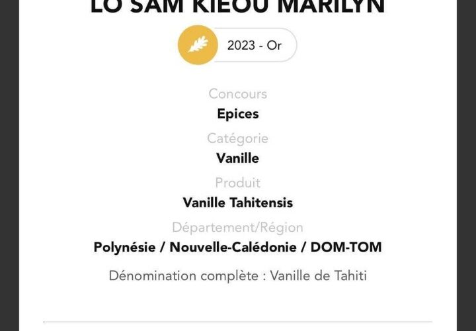Screen dimensions: 476x331
Task: Select the Concours label
Action: coord(238,94)
